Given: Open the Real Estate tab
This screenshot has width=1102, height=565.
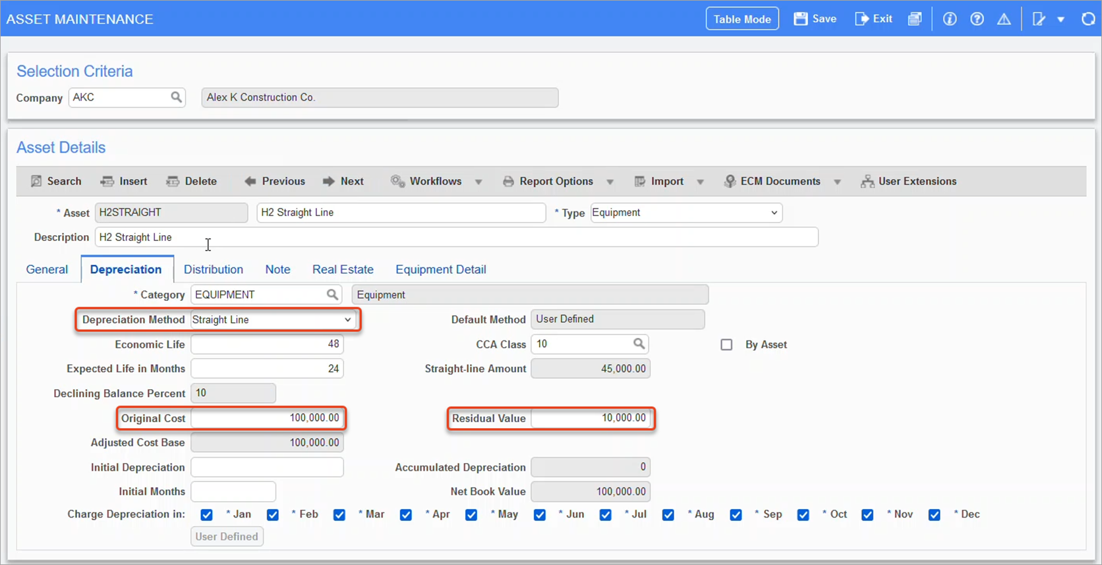Looking at the screenshot, I should [x=343, y=269].
